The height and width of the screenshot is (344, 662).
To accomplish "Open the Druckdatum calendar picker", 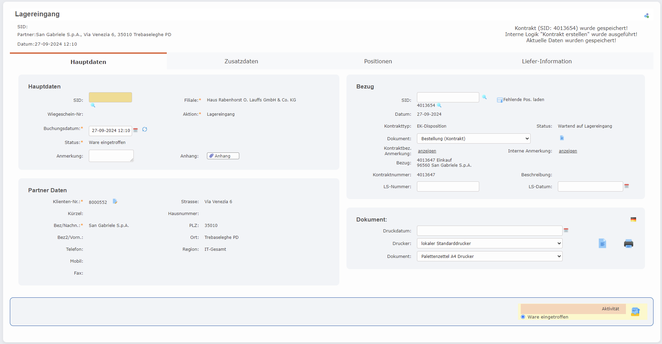I will (566, 230).
